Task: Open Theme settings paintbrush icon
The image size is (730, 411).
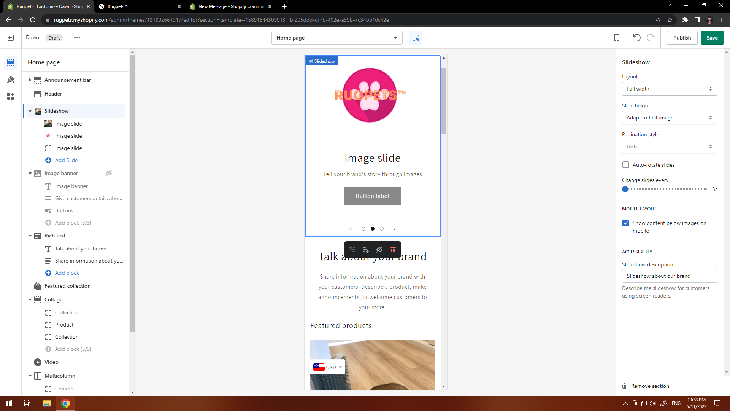Action: [11, 80]
